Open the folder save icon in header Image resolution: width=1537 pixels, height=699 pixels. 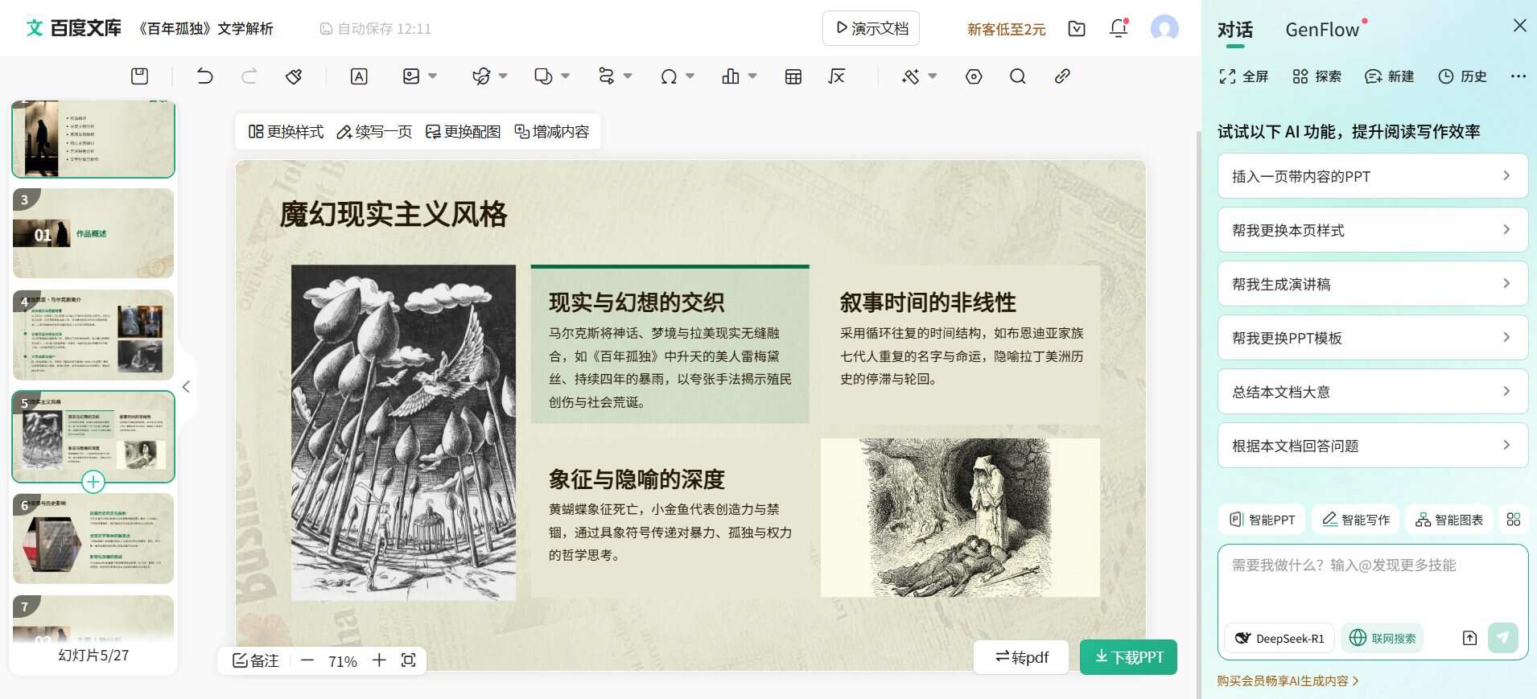pos(1077,29)
